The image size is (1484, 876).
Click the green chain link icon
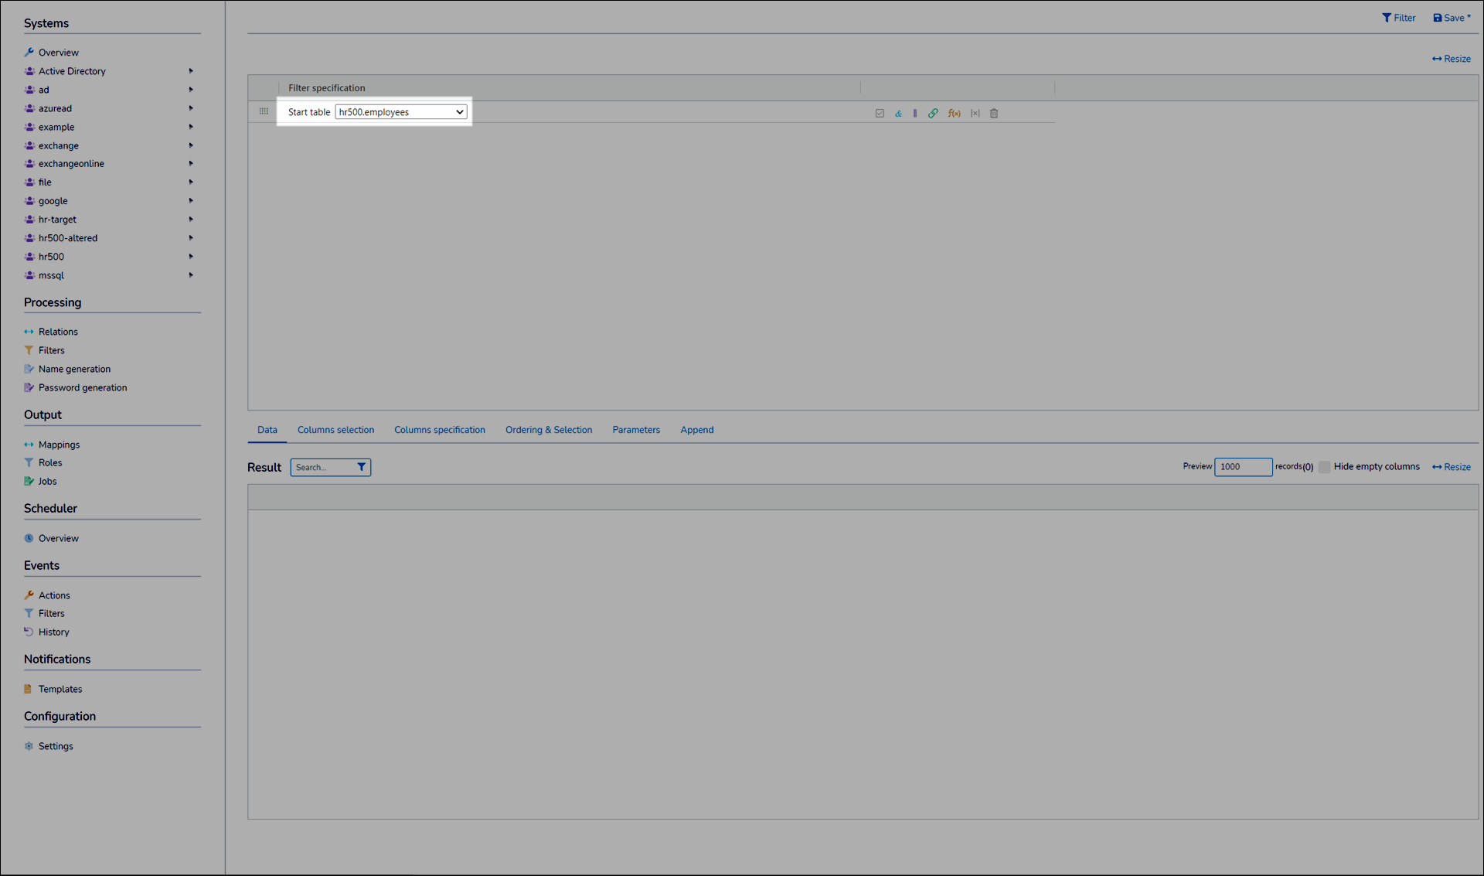pos(933,114)
